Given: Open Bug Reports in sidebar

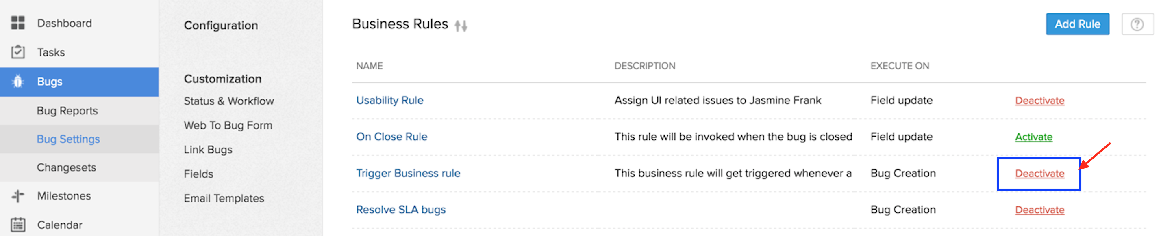Looking at the screenshot, I should pyautogui.click(x=67, y=111).
